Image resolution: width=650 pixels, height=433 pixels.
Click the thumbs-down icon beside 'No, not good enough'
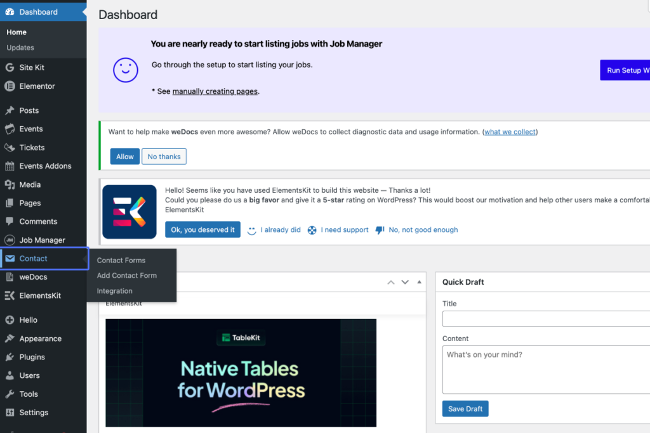[380, 229]
